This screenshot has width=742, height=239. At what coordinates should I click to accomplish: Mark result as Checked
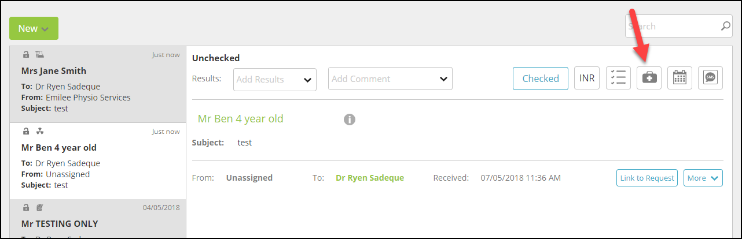coord(541,79)
